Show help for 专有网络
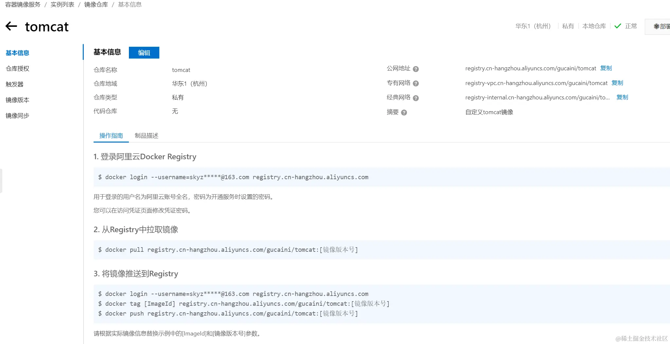 [x=416, y=83]
